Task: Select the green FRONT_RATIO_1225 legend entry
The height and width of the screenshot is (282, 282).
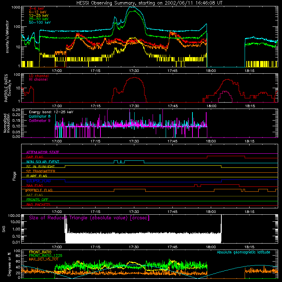Action: pos(45,256)
